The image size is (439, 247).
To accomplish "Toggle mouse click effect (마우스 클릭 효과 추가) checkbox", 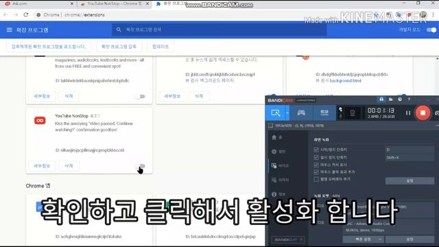I will [316, 172].
